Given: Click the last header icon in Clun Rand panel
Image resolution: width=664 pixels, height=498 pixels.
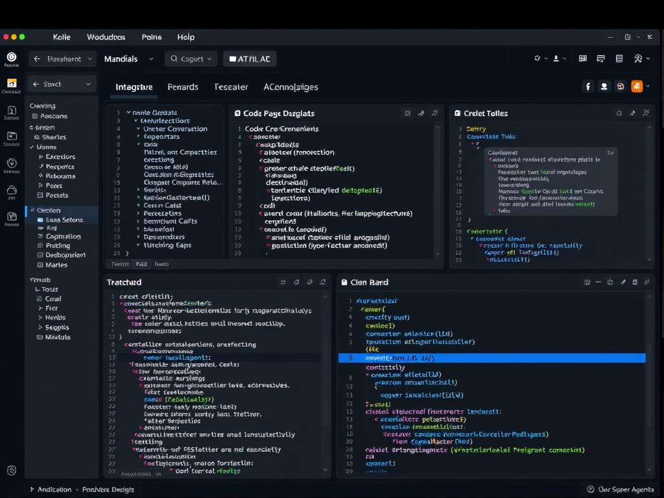Looking at the screenshot, I should (646, 282).
